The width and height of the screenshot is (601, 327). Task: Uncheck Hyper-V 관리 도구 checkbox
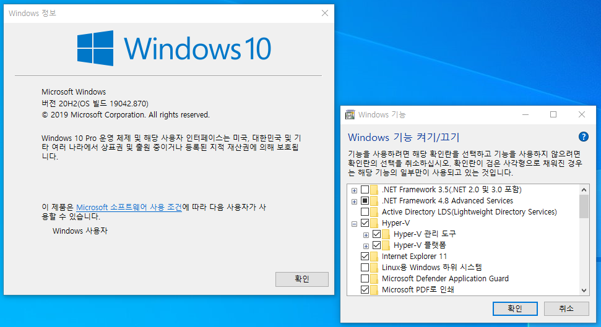(x=377, y=234)
